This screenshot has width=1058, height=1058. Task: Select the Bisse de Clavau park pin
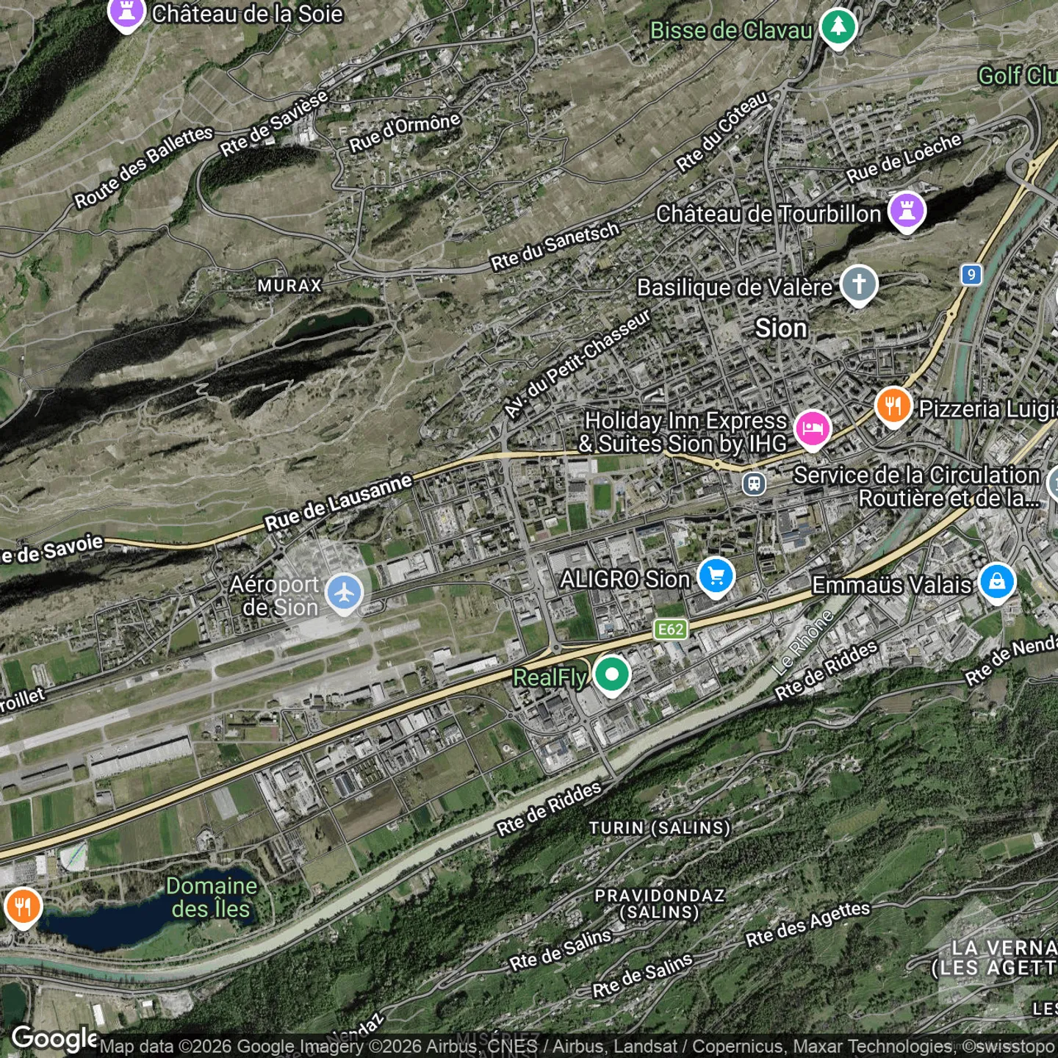coord(838,29)
